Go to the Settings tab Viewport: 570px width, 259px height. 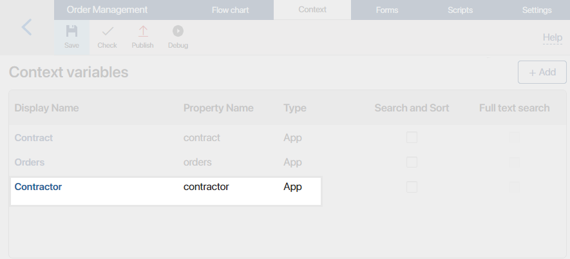tap(537, 10)
